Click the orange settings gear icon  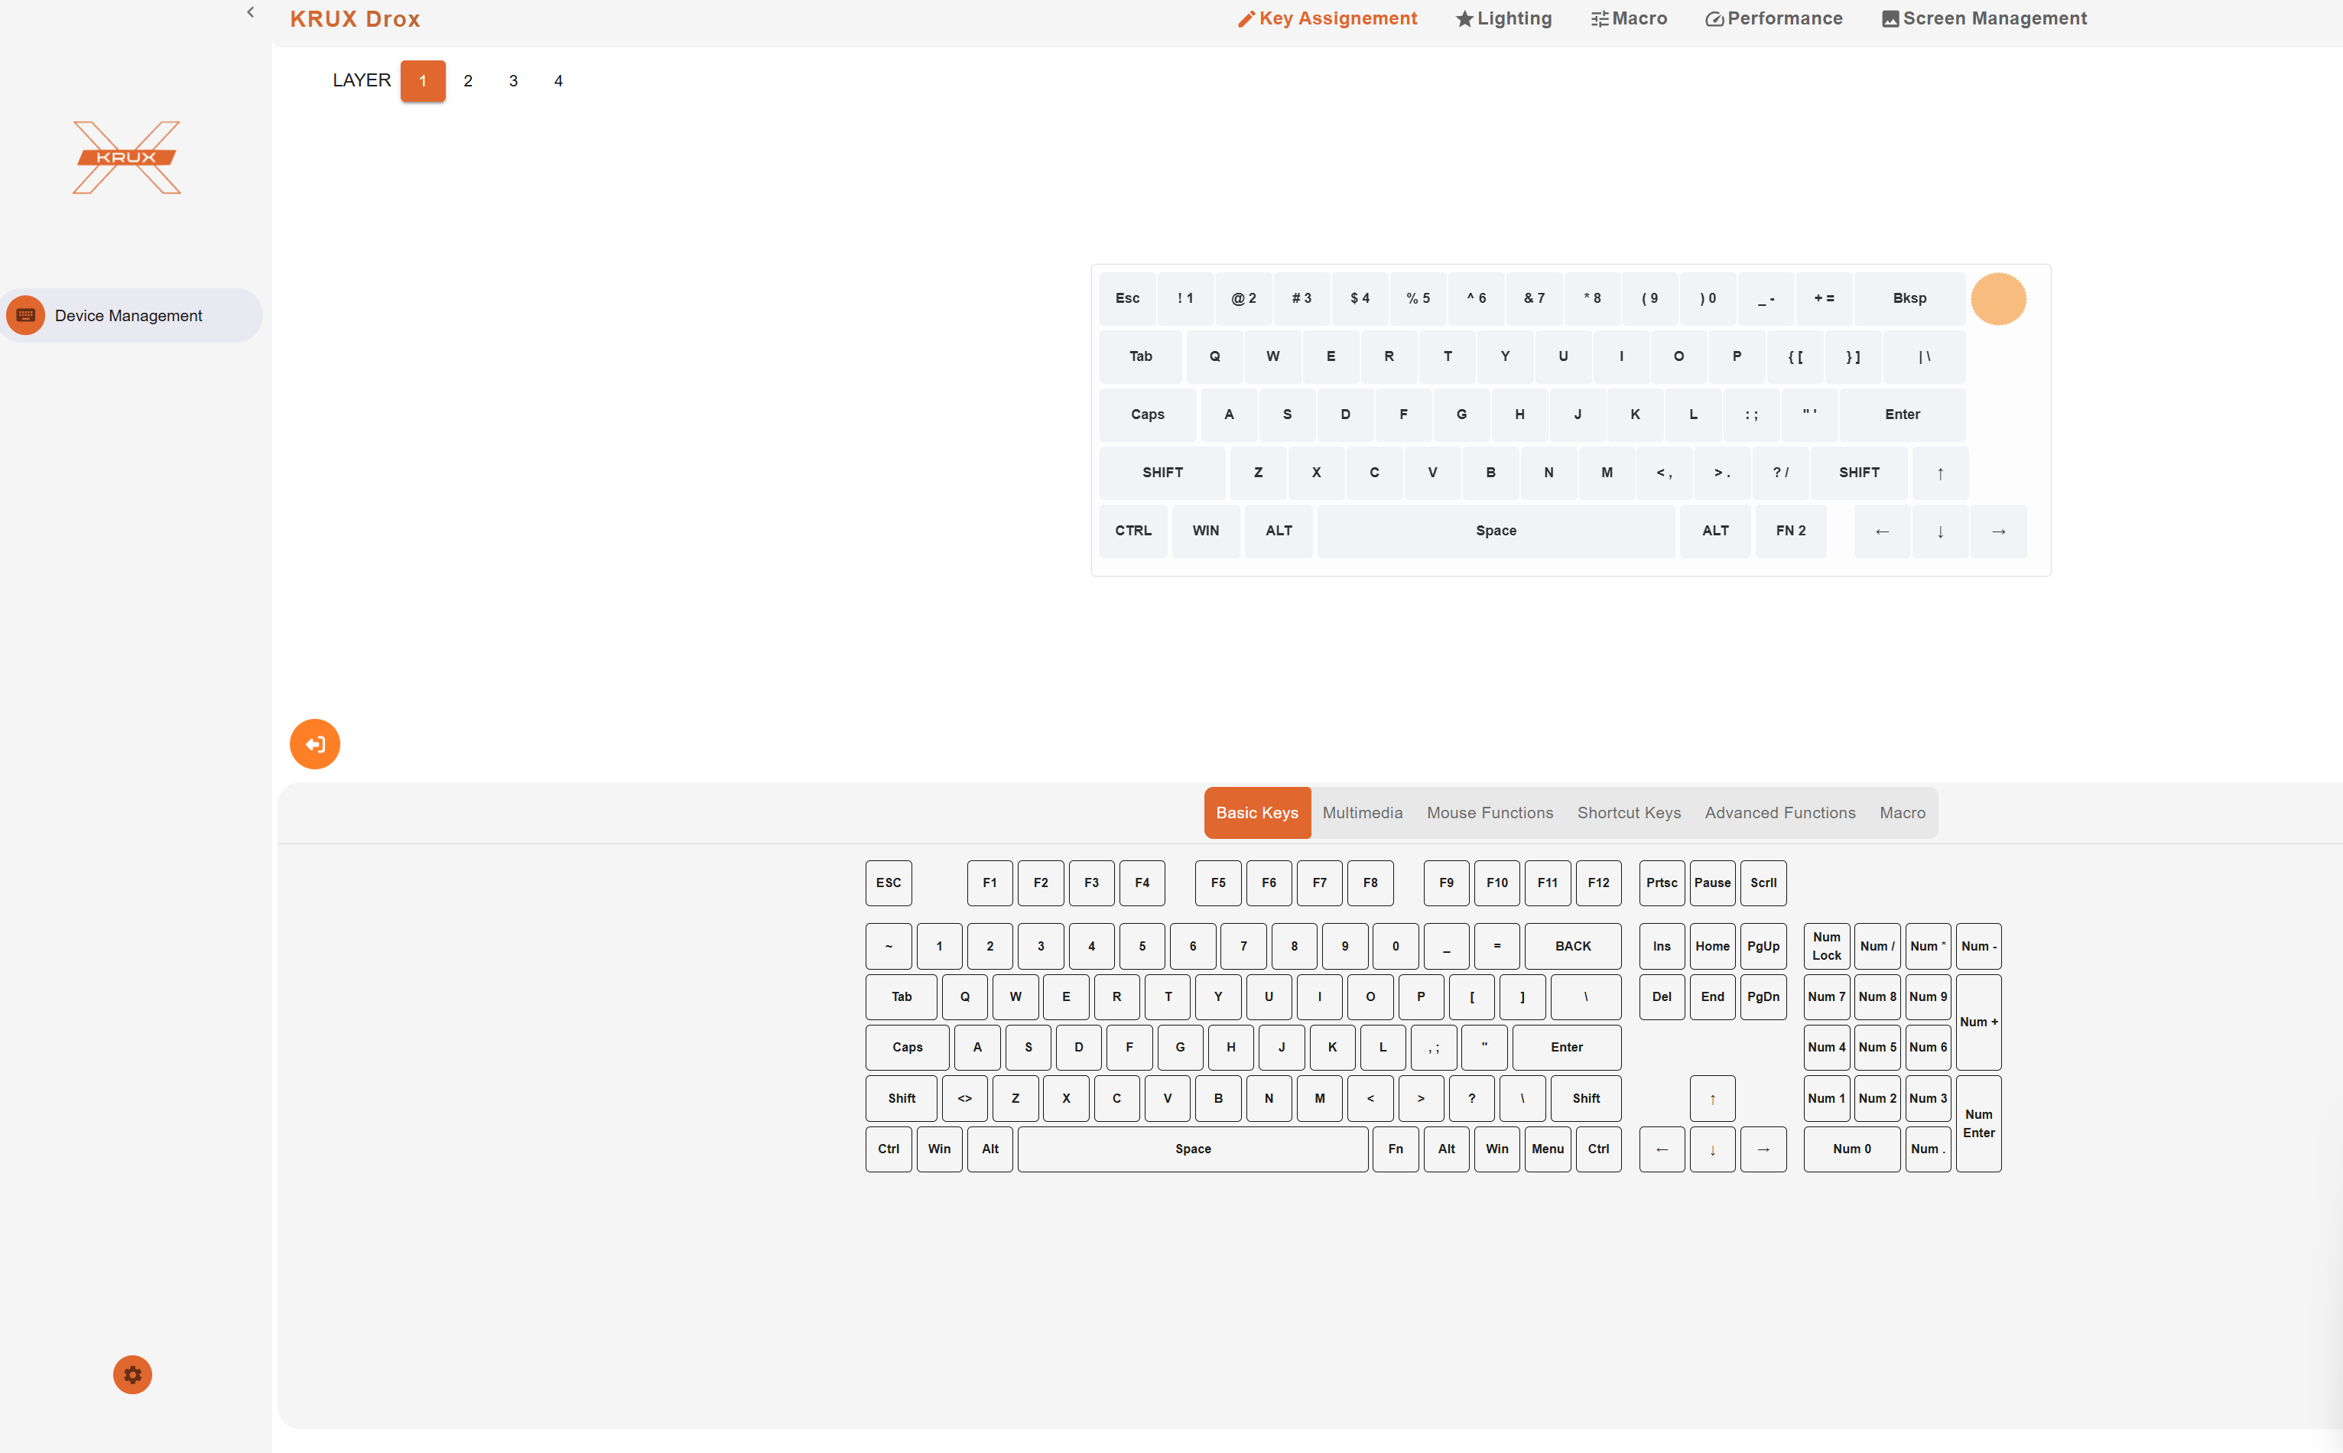[x=132, y=1374]
